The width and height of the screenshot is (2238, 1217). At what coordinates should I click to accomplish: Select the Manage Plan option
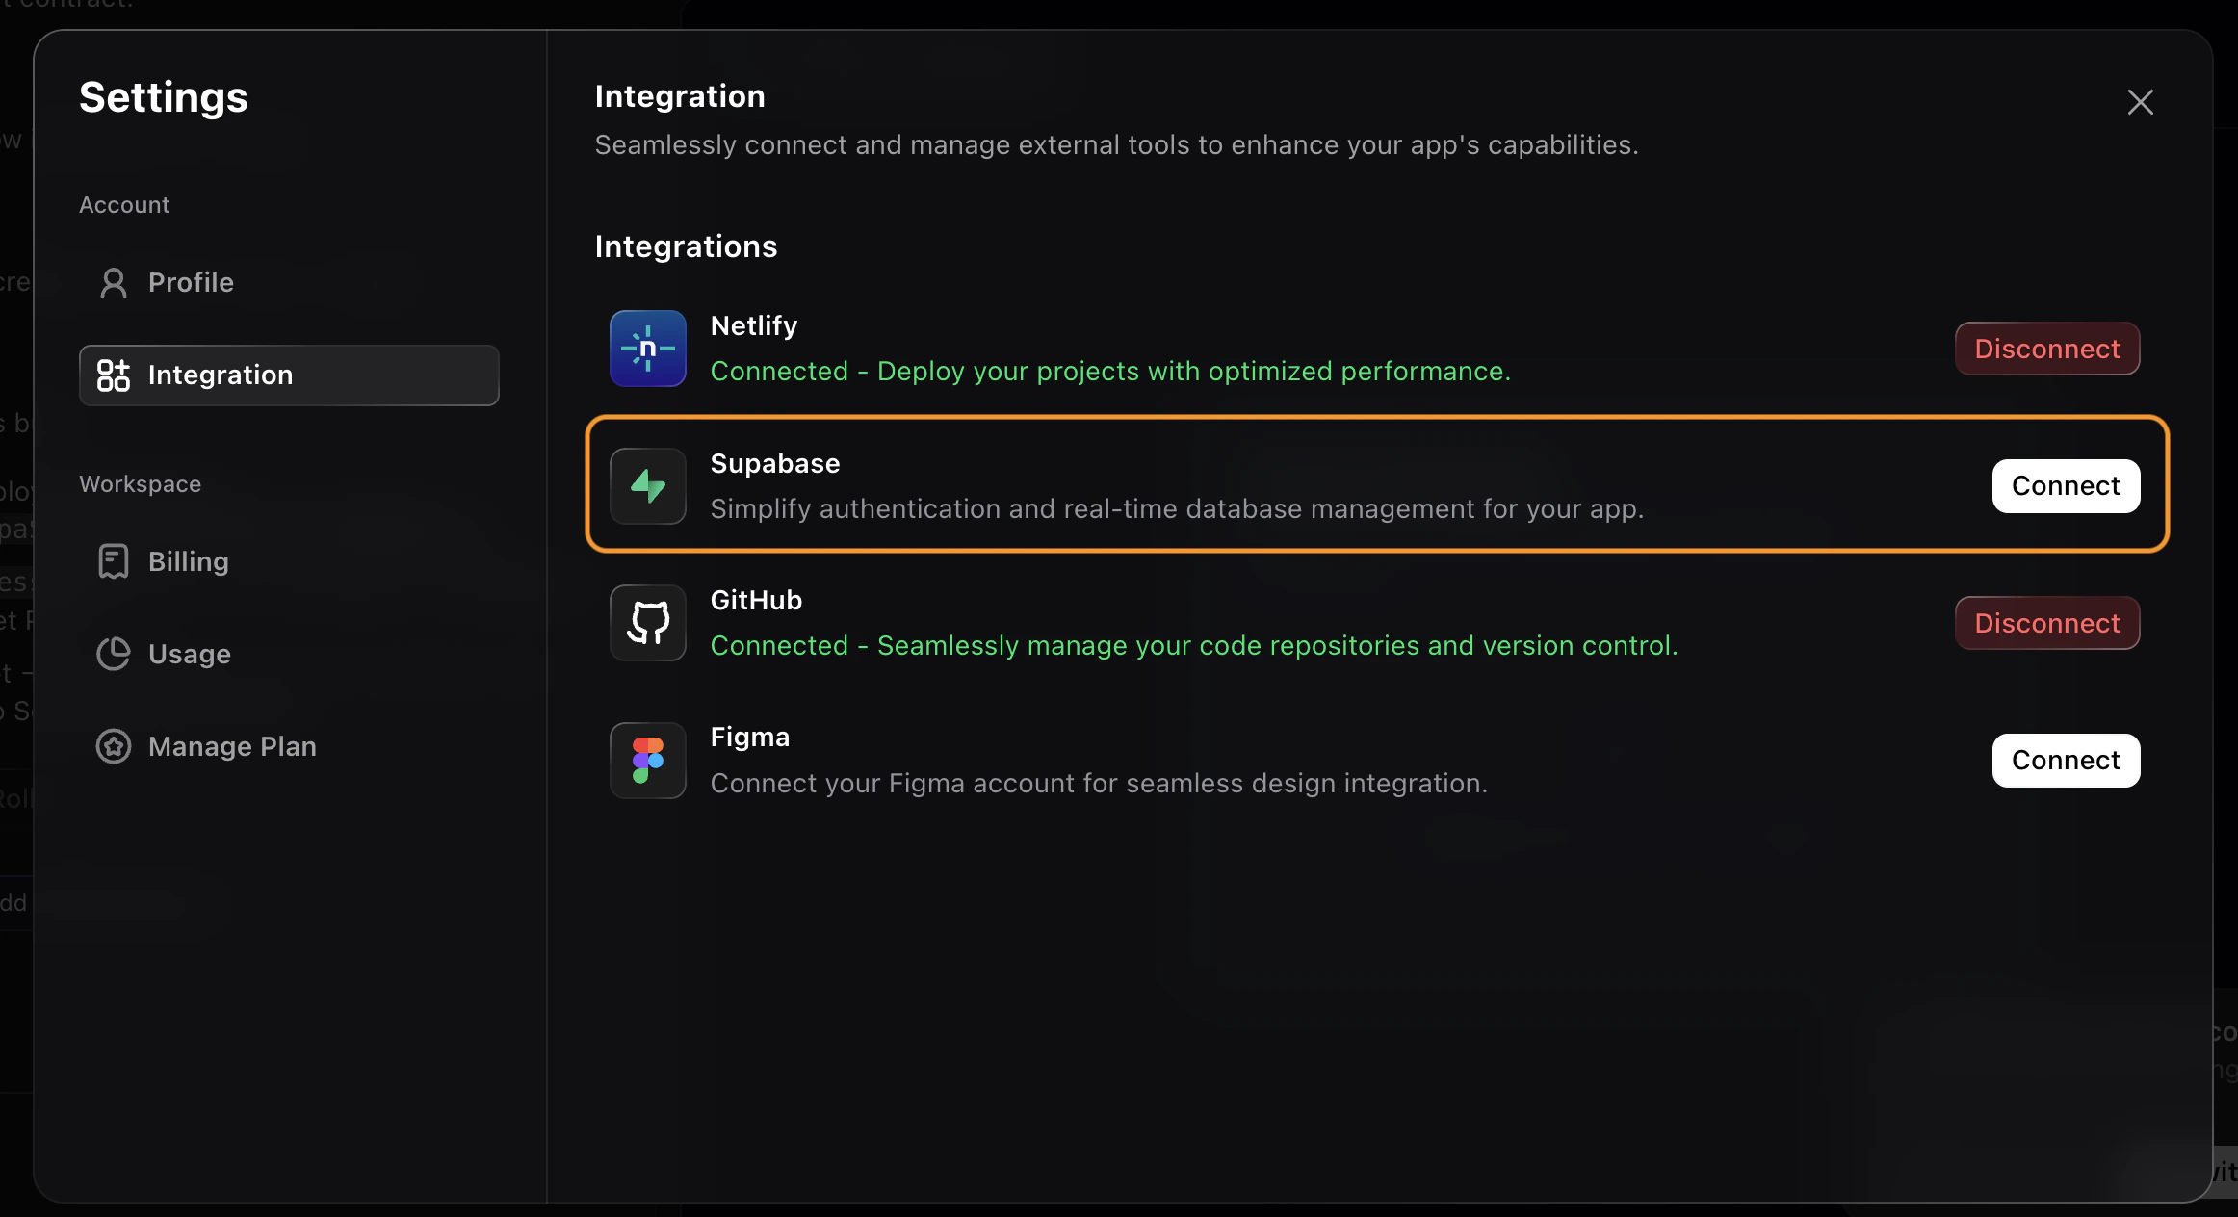[x=232, y=746]
